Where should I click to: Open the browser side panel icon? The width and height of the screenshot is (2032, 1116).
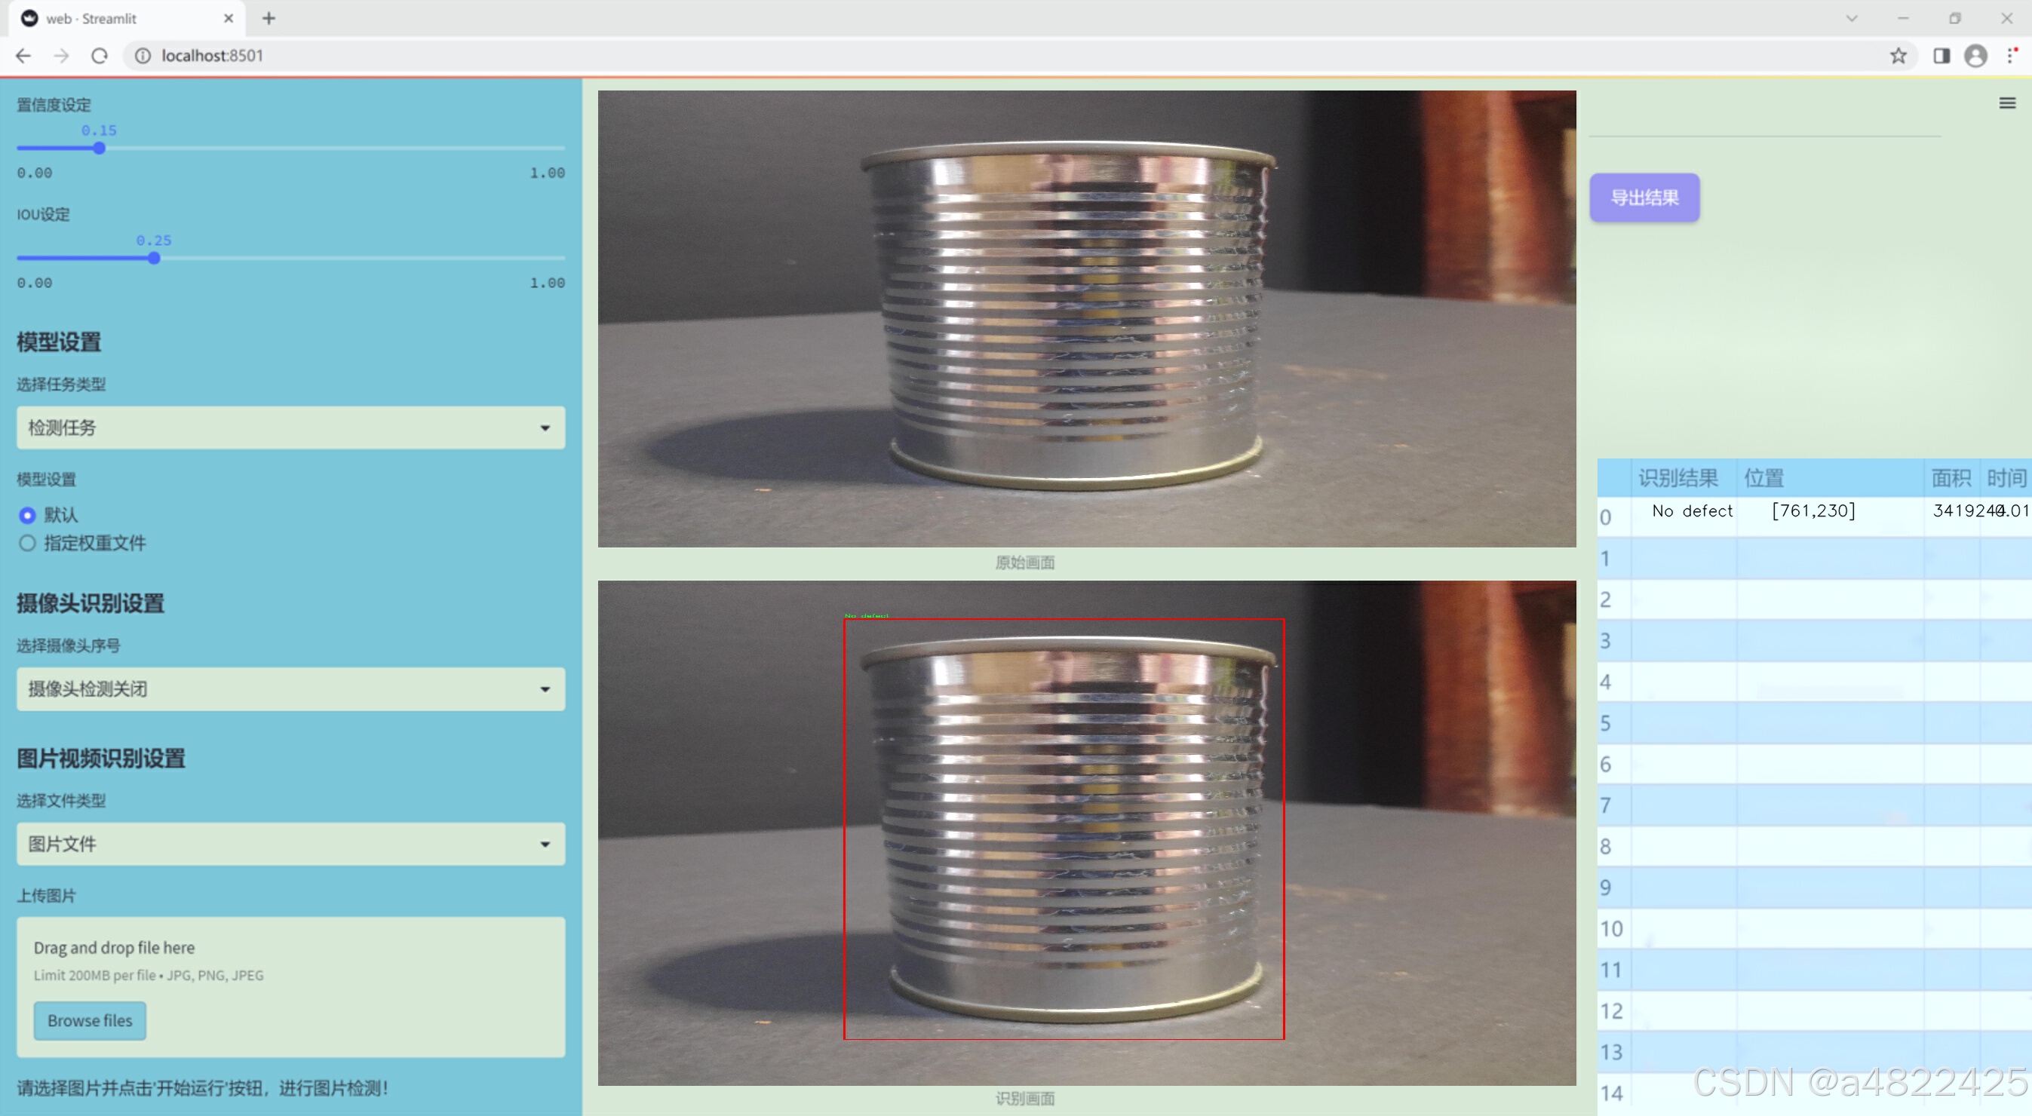[x=1941, y=55]
